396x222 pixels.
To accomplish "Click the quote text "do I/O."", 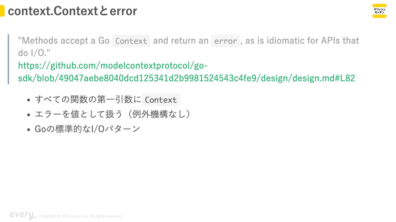I will 34,53.
